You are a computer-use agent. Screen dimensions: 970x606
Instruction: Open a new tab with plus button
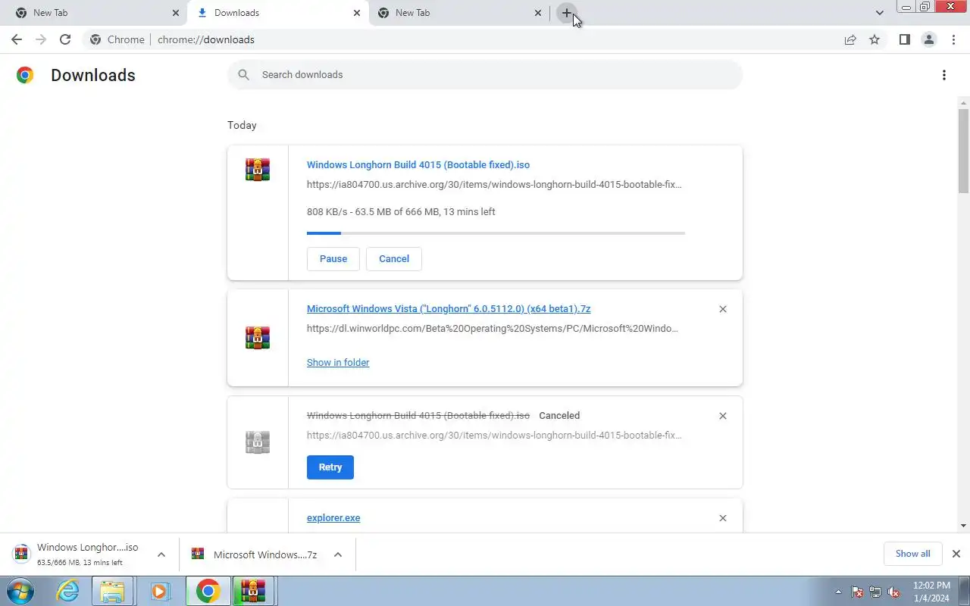tap(567, 13)
